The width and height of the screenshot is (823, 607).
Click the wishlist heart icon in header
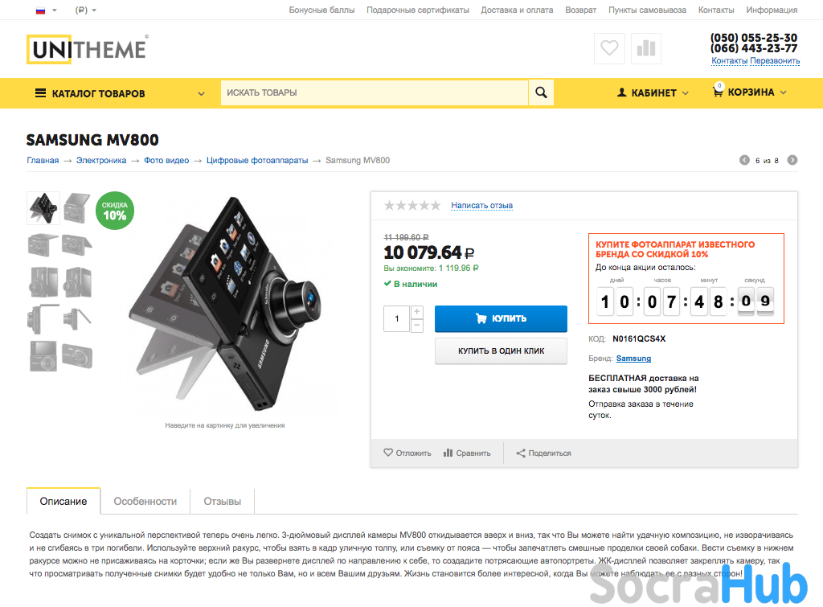click(x=609, y=48)
